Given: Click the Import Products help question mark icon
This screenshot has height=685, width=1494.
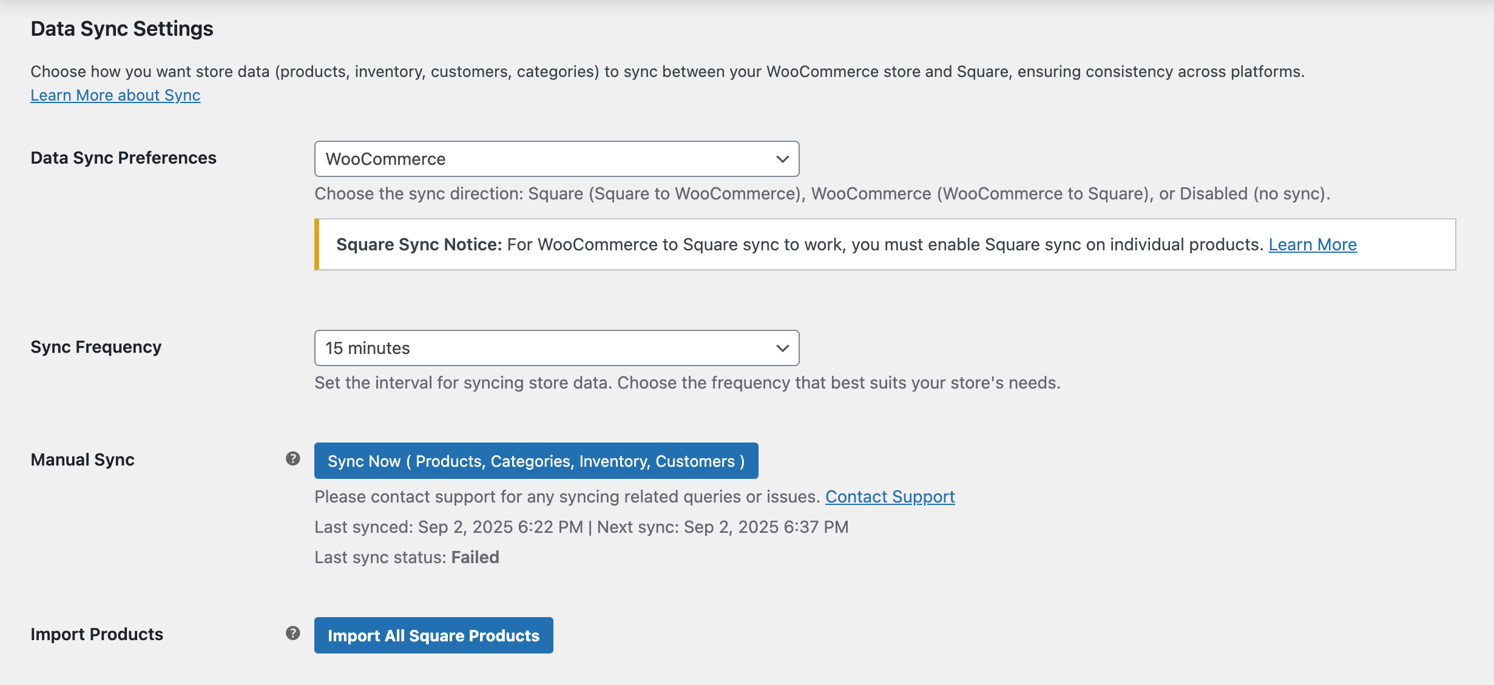Looking at the screenshot, I should tap(293, 633).
